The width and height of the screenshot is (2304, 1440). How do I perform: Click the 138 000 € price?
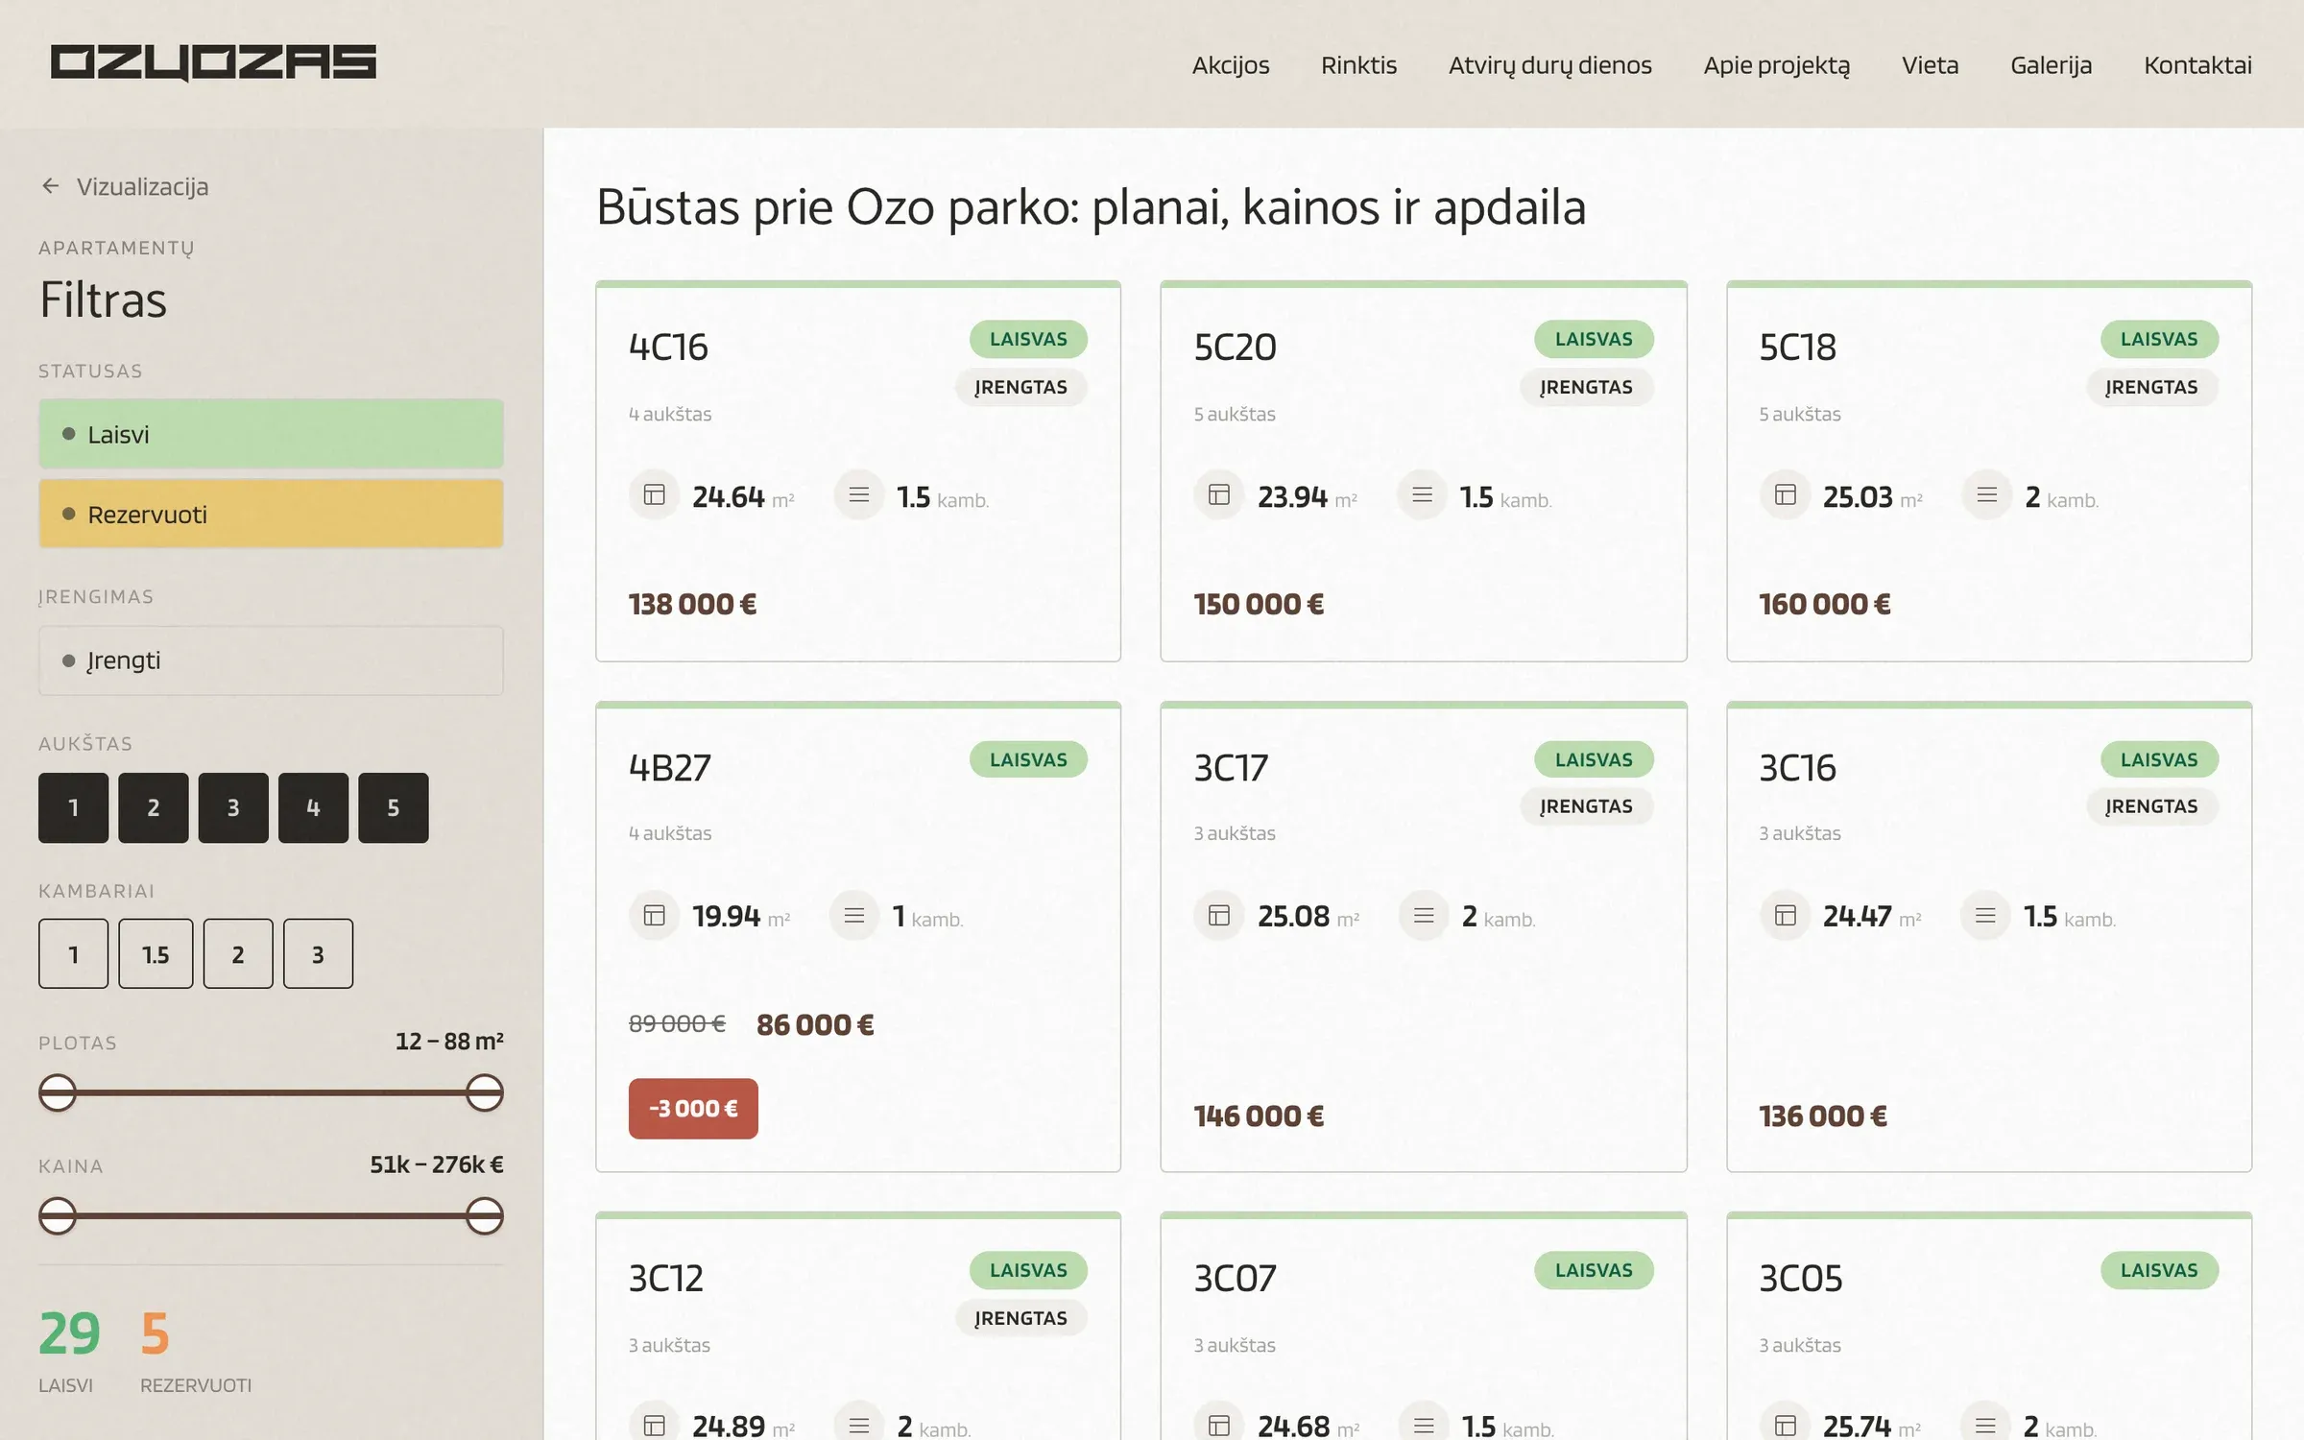click(693, 604)
